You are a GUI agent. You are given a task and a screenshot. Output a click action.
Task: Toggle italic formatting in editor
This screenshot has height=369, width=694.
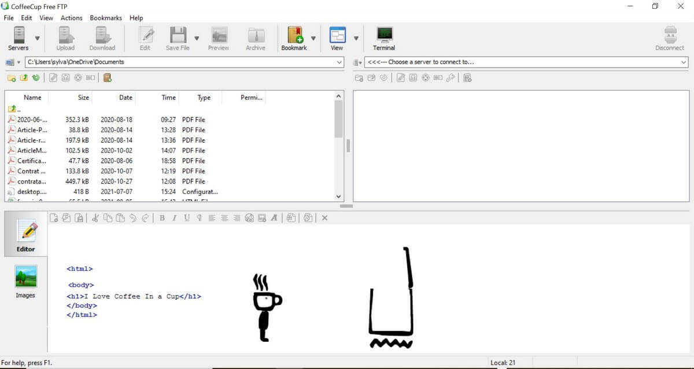pos(174,218)
